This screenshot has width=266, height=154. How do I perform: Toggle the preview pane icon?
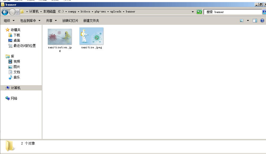click(x=255, y=21)
